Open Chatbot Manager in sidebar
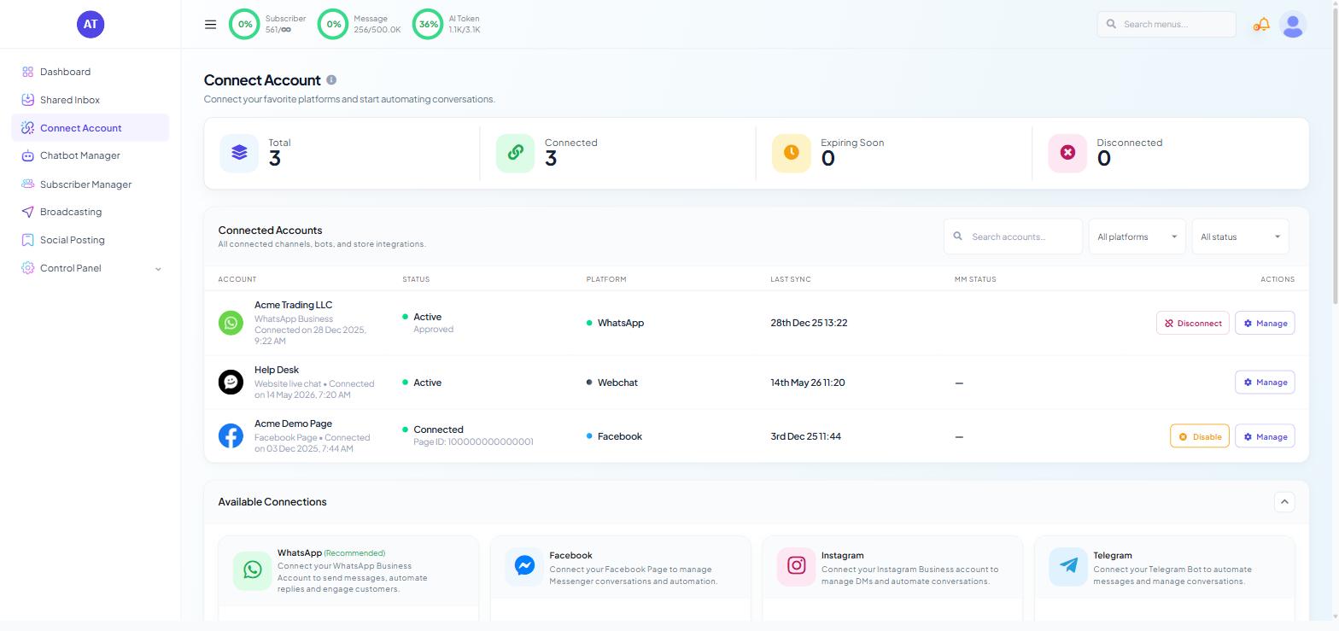Screen dimensions: 1339x631 coord(91,155)
